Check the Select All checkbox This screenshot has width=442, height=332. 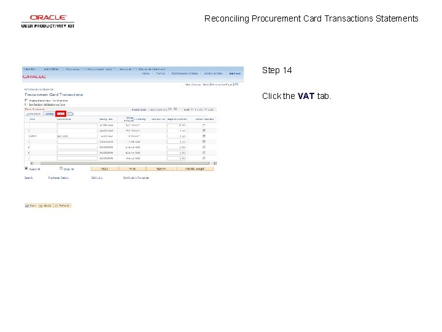click(26, 168)
